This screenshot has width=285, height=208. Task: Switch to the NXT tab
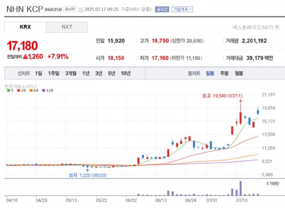click(67, 27)
